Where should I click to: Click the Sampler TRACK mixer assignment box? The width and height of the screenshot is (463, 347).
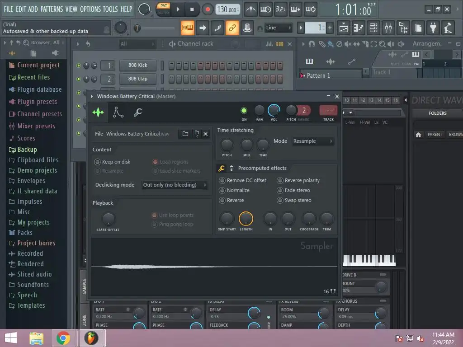click(x=328, y=111)
